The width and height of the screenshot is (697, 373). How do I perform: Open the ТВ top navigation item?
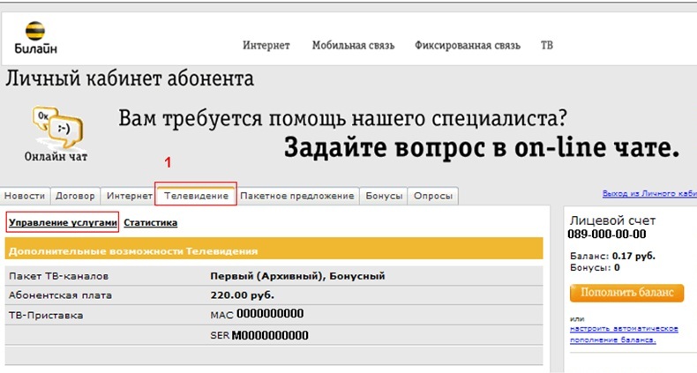[547, 45]
